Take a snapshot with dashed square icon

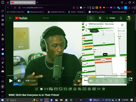77,8
